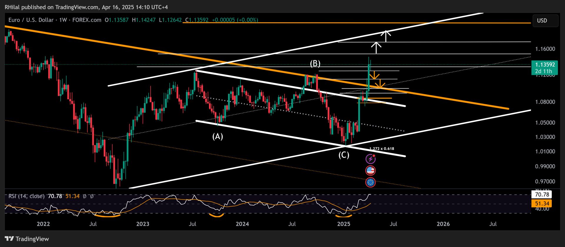
Task: Click the 0.99000 price axis label
Action: pos(545,166)
